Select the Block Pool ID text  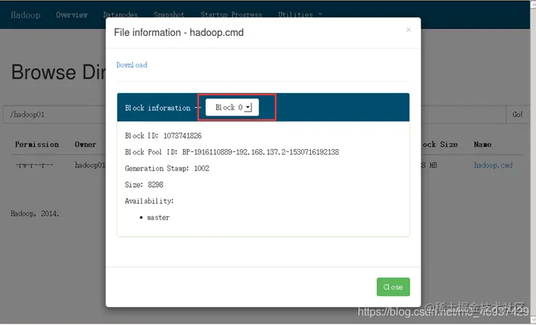(x=232, y=152)
